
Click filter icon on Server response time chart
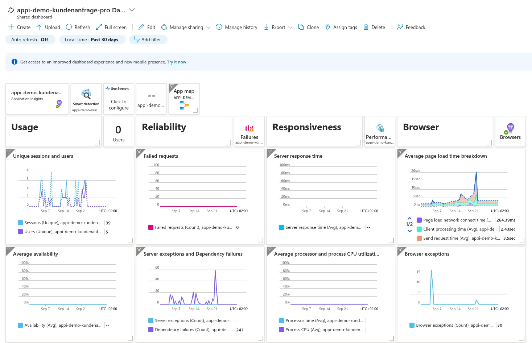(x=270, y=152)
